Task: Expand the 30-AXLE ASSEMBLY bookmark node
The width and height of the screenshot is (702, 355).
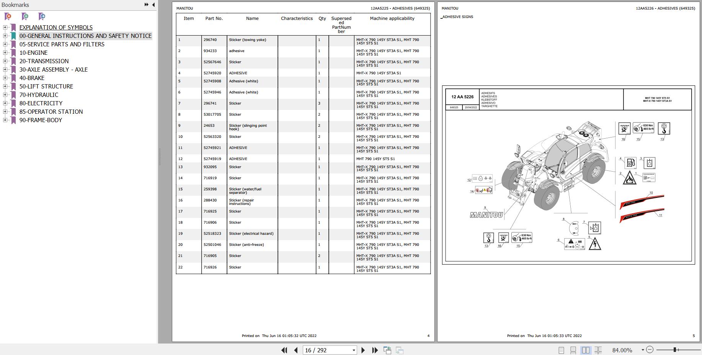Action: tap(5, 70)
